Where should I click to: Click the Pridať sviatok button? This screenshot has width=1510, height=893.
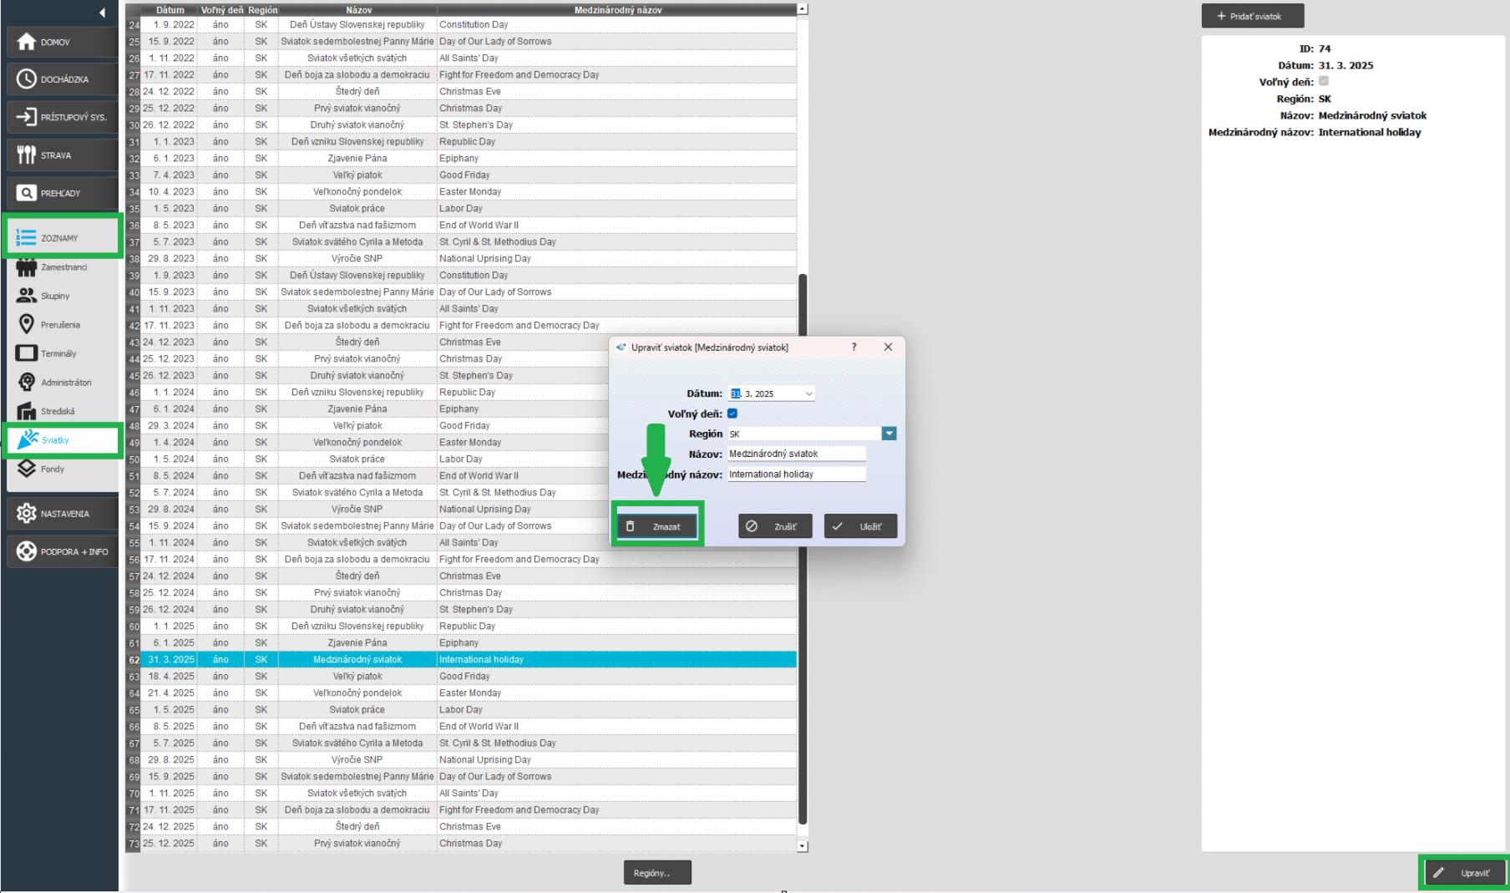click(x=1252, y=17)
